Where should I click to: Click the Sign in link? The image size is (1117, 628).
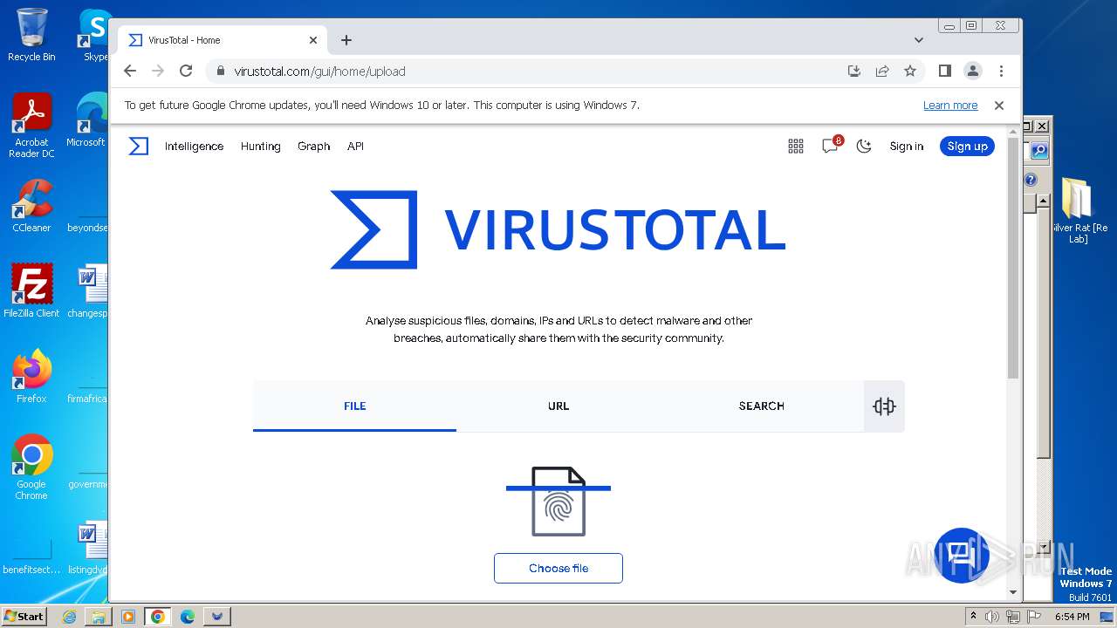(907, 147)
